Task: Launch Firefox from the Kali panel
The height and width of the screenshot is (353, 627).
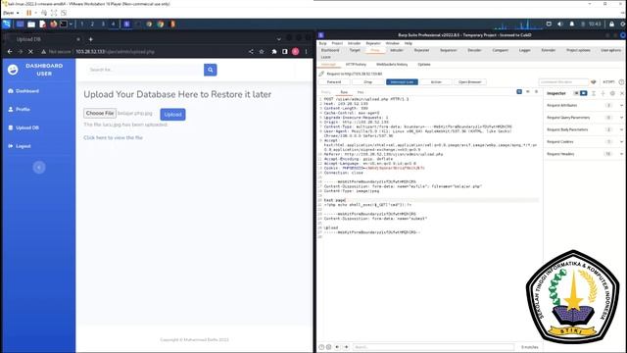Action: (54, 24)
